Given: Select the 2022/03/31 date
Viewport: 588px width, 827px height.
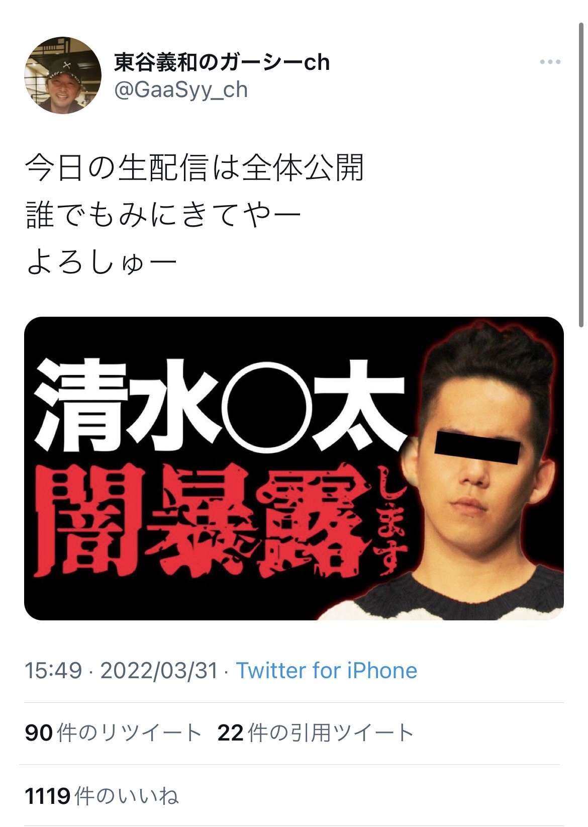Looking at the screenshot, I should pos(159,671).
